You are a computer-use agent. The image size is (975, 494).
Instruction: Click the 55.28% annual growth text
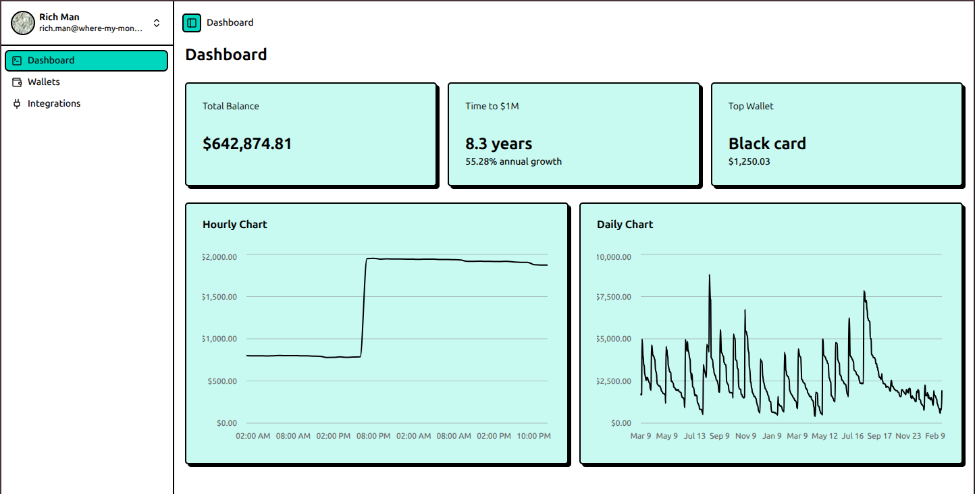[x=513, y=161]
